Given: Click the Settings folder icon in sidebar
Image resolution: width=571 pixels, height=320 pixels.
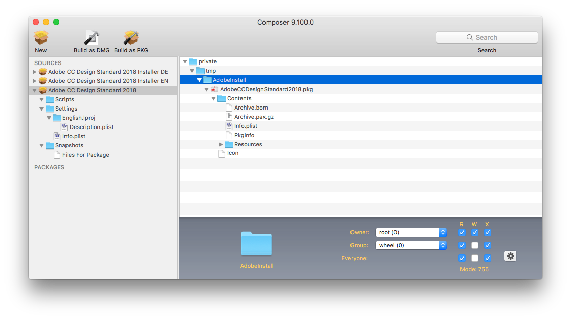Looking at the screenshot, I should pos(50,109).
